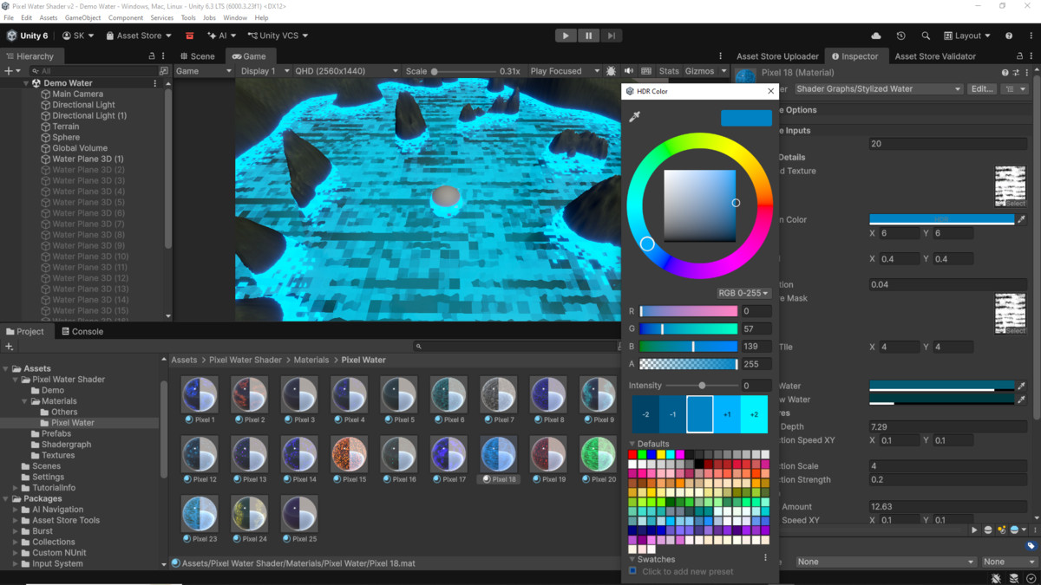This screenshot has width=1041, height=585.
Task: Switch to the Asset Store Uploader tab
Action: point(777,55)
